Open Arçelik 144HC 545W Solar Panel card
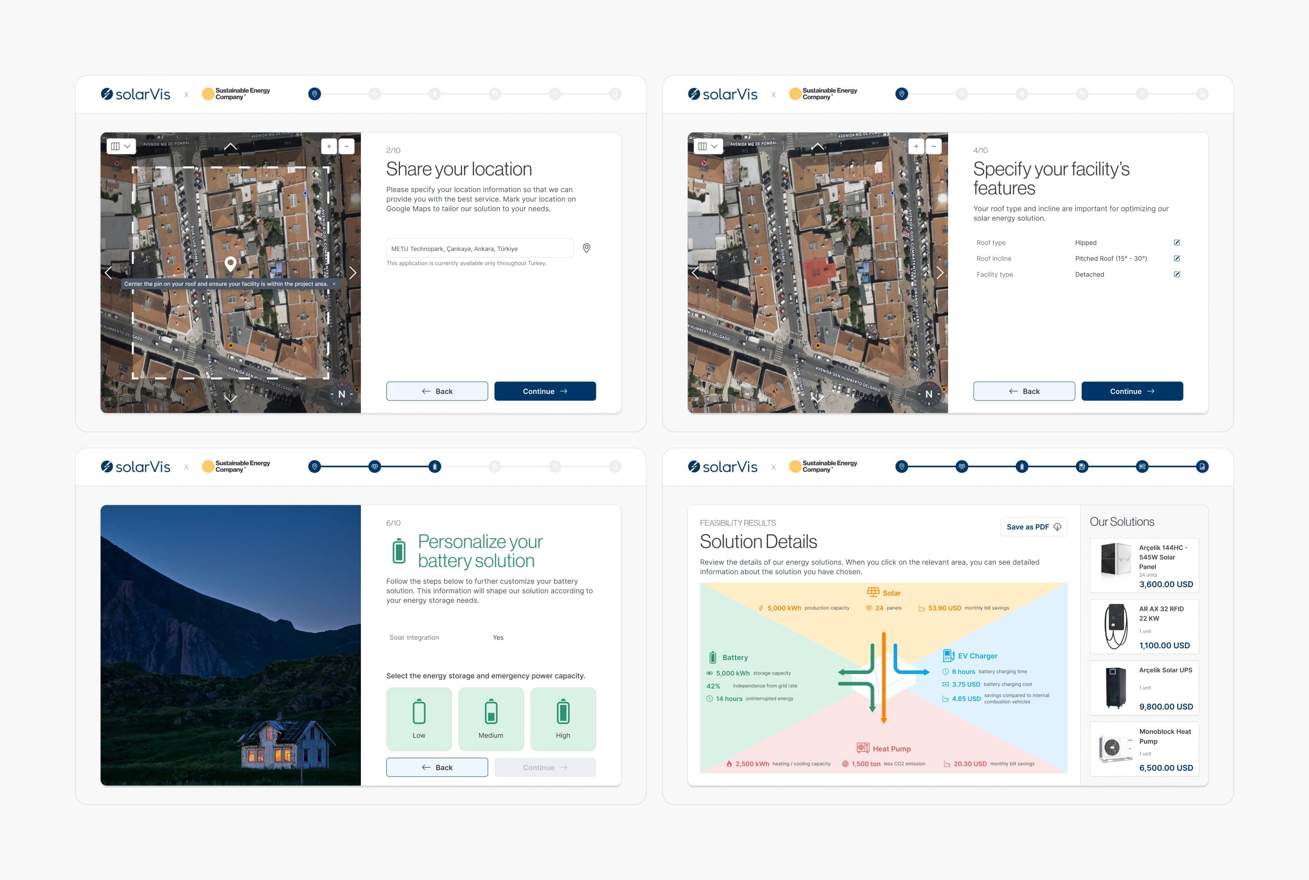1309x880 pixels. click(1144, 565)
